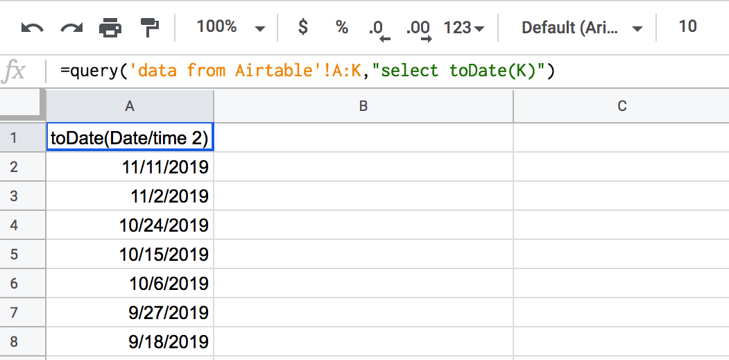This screenshot has width=729, height=360.
Task: Apply percent format button
Action: click(342, 28)
